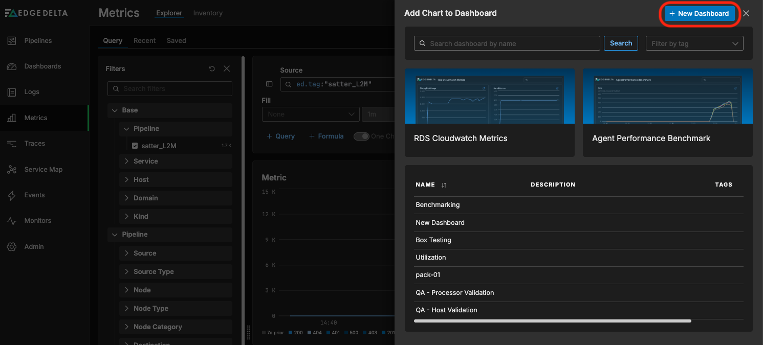Click the Dashboards gauge icon

(x=12, y=66)
